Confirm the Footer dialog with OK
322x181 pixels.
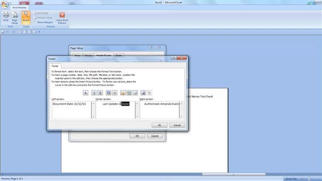[159, 125]
